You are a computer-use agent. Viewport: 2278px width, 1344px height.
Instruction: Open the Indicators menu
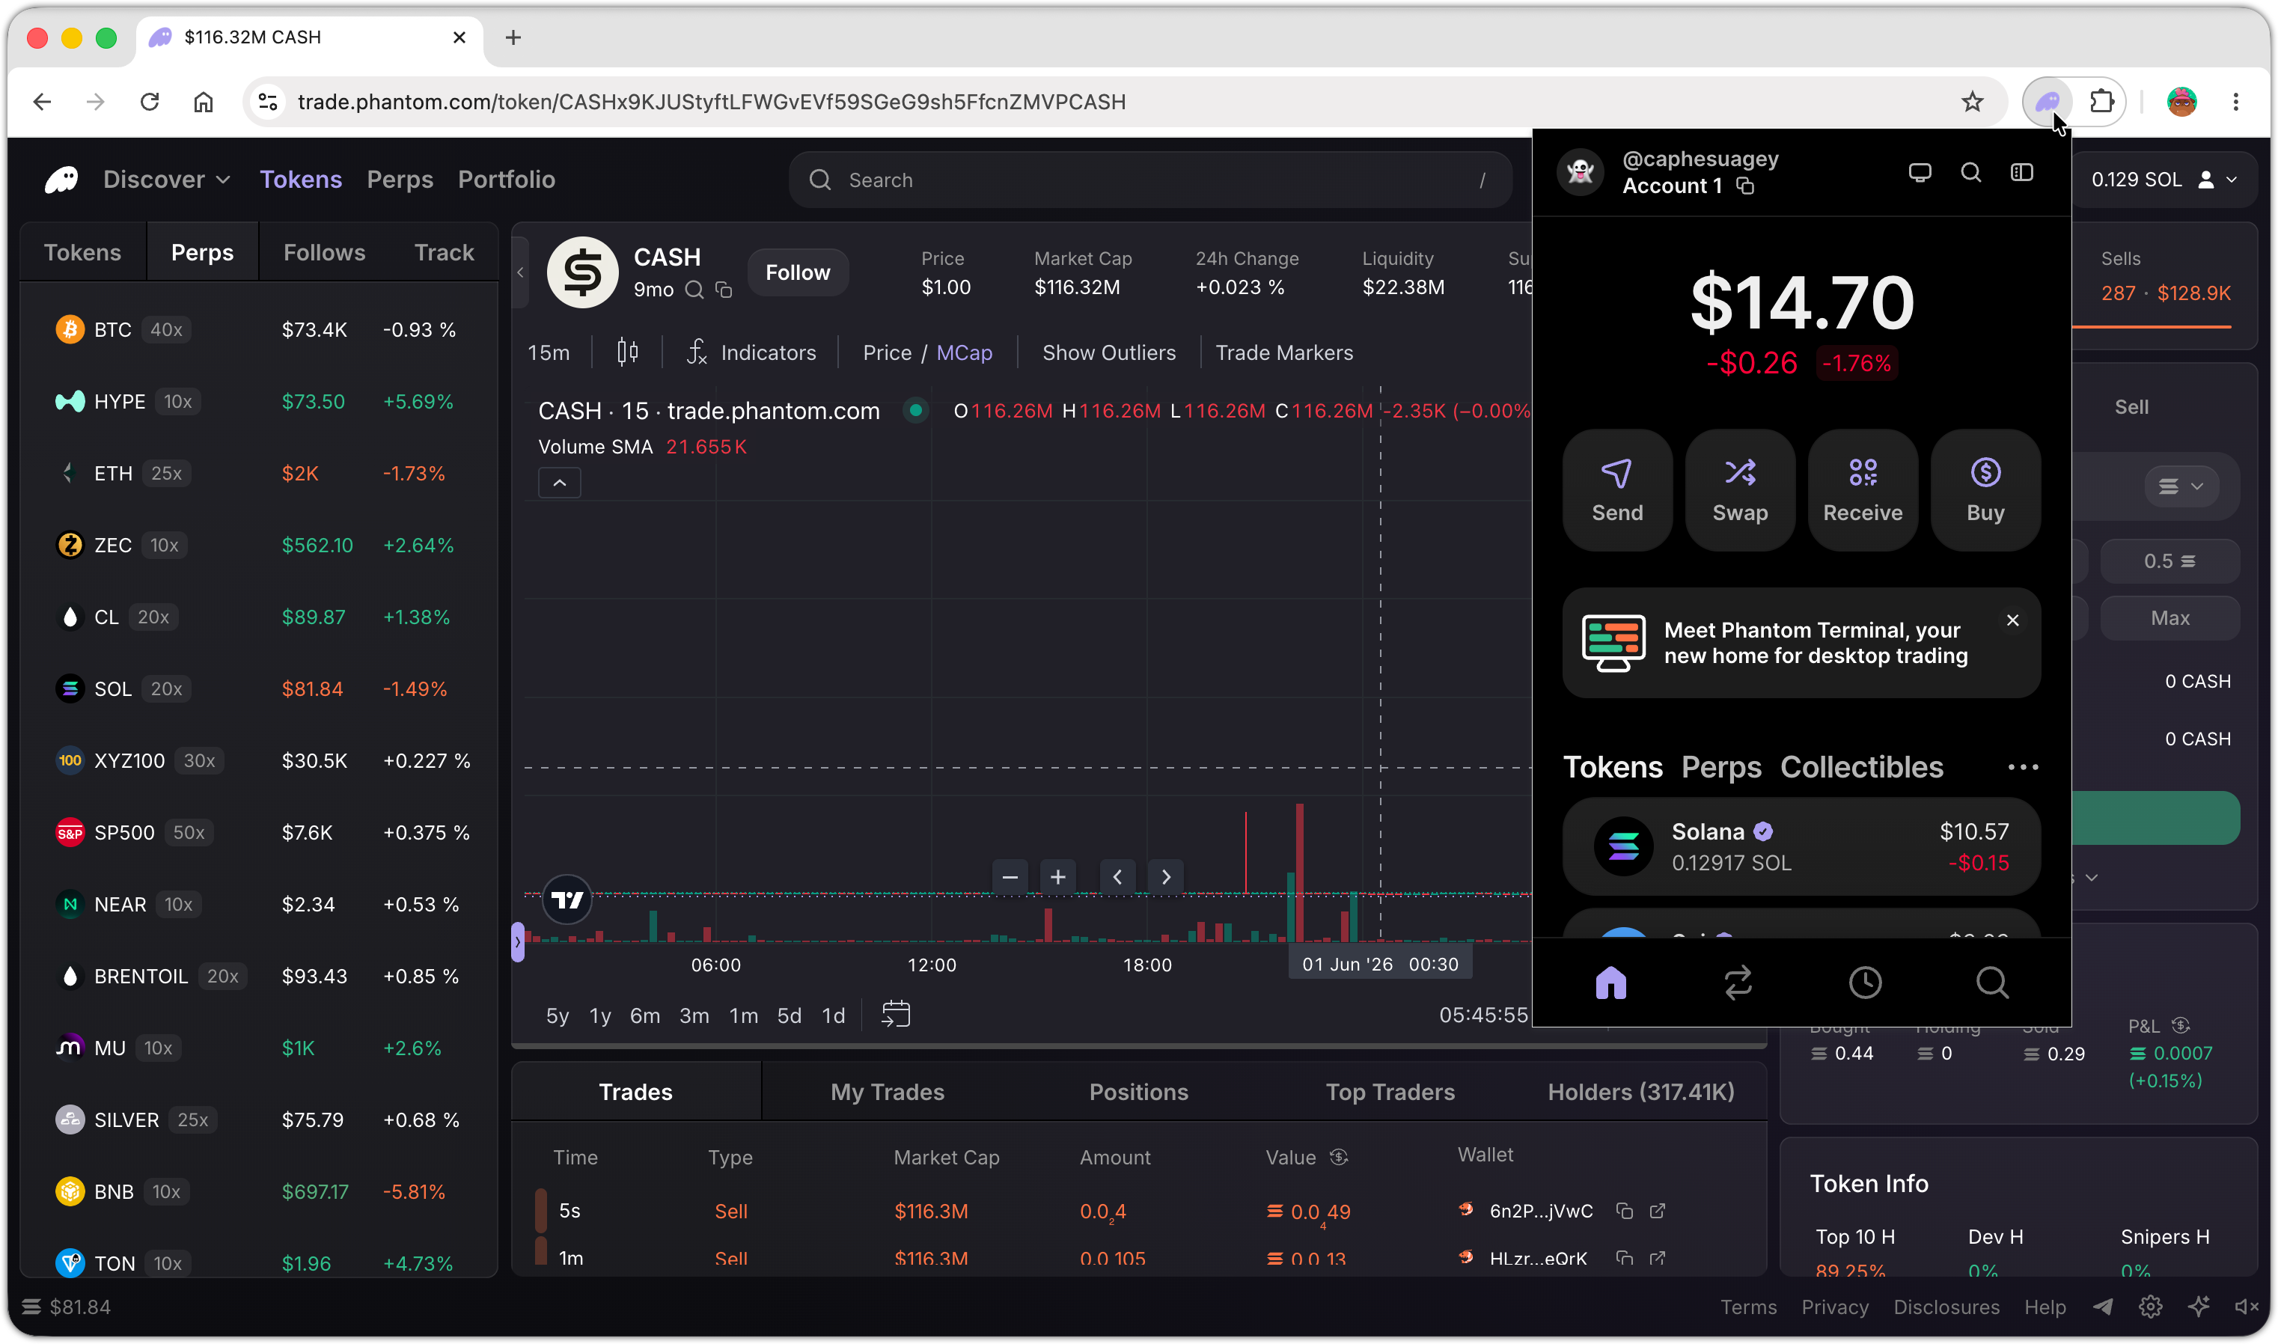(x=751, y=352)
